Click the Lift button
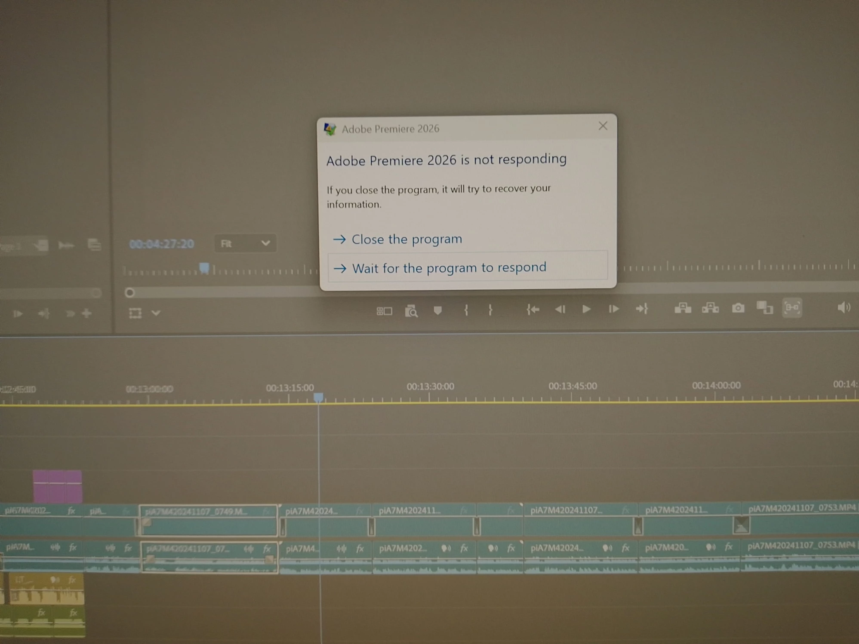 tap(683, 308)
